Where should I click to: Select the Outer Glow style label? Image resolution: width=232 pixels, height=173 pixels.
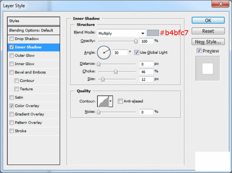tap(25, 56)
